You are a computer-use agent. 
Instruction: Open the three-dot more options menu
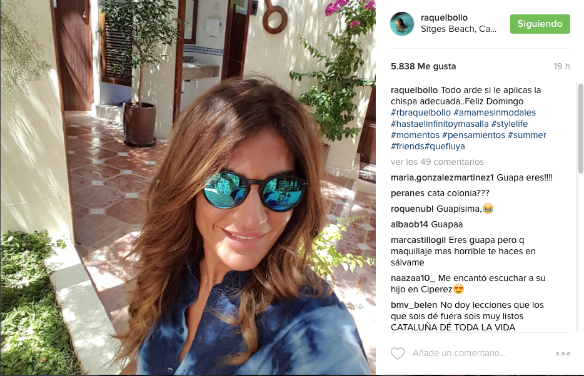563,354
